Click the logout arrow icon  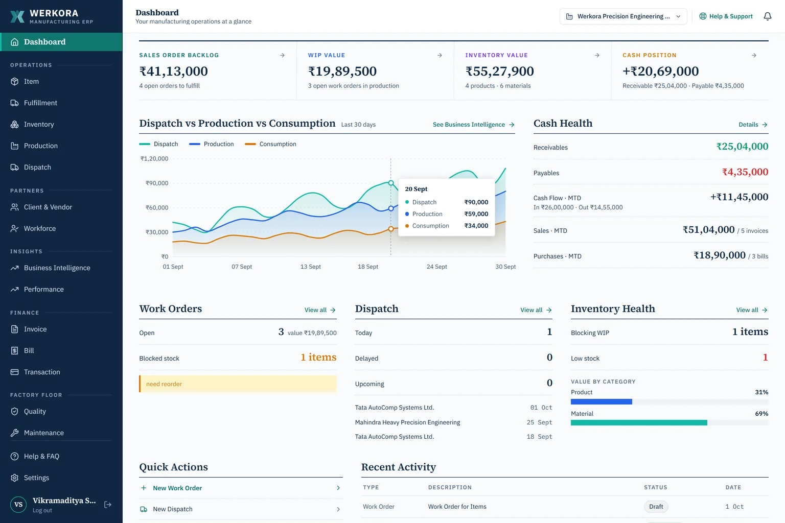[x=108, y=505]
